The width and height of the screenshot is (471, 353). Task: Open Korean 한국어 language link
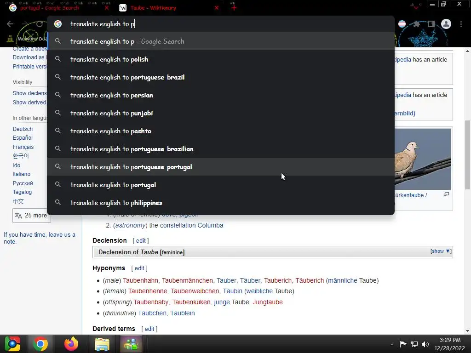21,156
